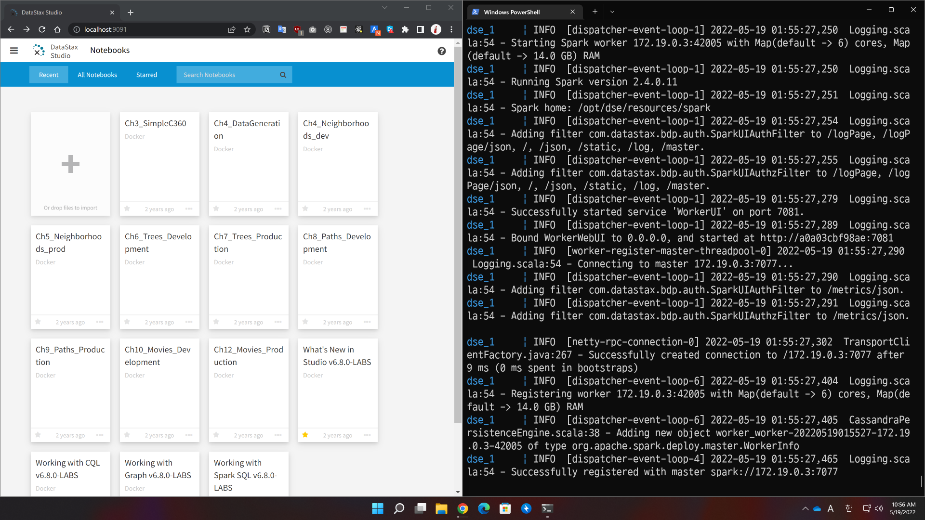This screenshot has height=520, width=925.
Task: Select the DataStax Studio browser tab
Action: [x=63, y=13]
